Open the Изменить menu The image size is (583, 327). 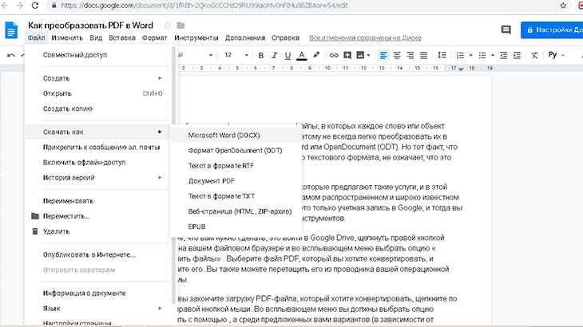click(x=67, y=37)
